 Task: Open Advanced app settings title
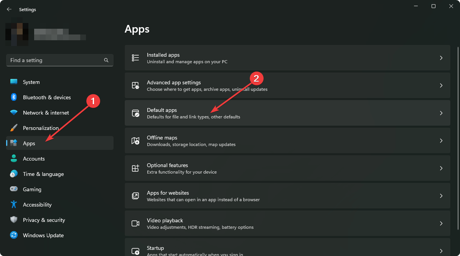coord(174,82)
